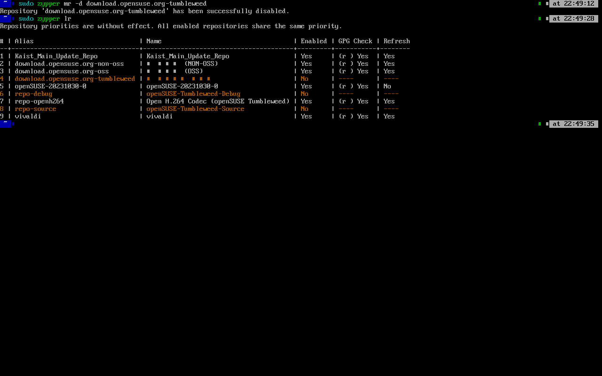Viewport: 602px width, 376px height.
Task: Click Enabled 'Yes' in repo-openh264 row
Action: click(307, 102)
